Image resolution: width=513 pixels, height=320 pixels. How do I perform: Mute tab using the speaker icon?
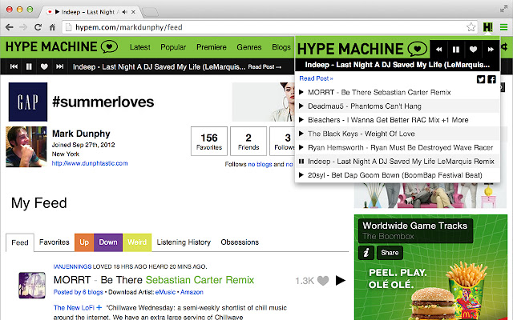point(125,12)
